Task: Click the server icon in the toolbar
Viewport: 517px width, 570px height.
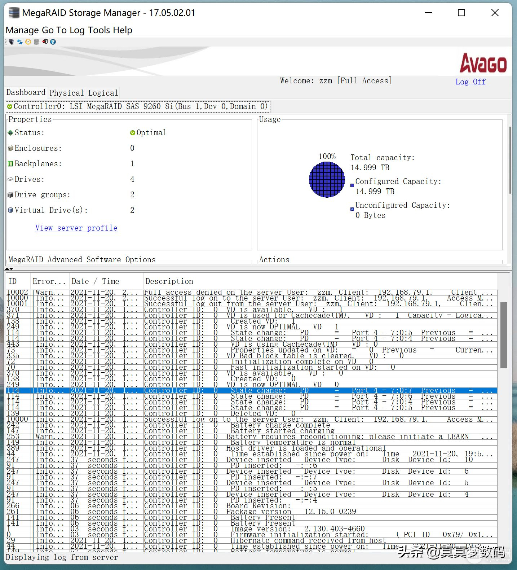Action: [x=12, y=42]
